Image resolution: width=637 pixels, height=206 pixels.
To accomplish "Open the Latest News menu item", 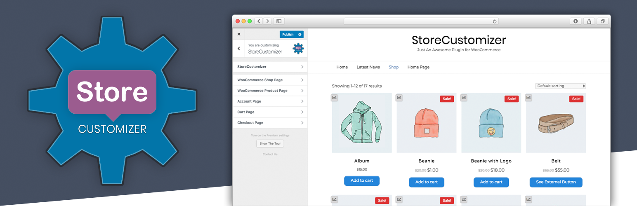I will (368, 67).
